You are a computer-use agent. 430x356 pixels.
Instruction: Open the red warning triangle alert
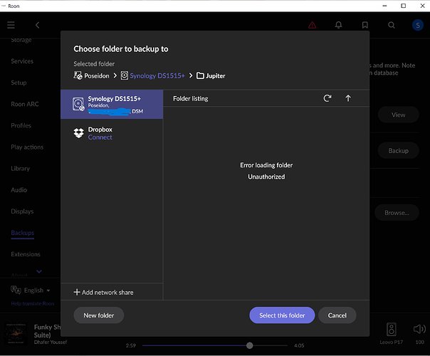[x=312, y=25]
